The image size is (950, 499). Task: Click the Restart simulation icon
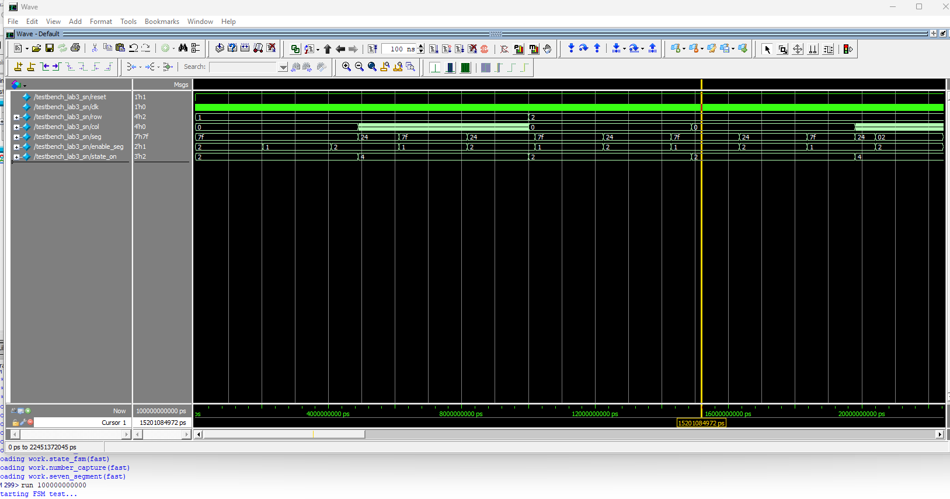[373, 49]
